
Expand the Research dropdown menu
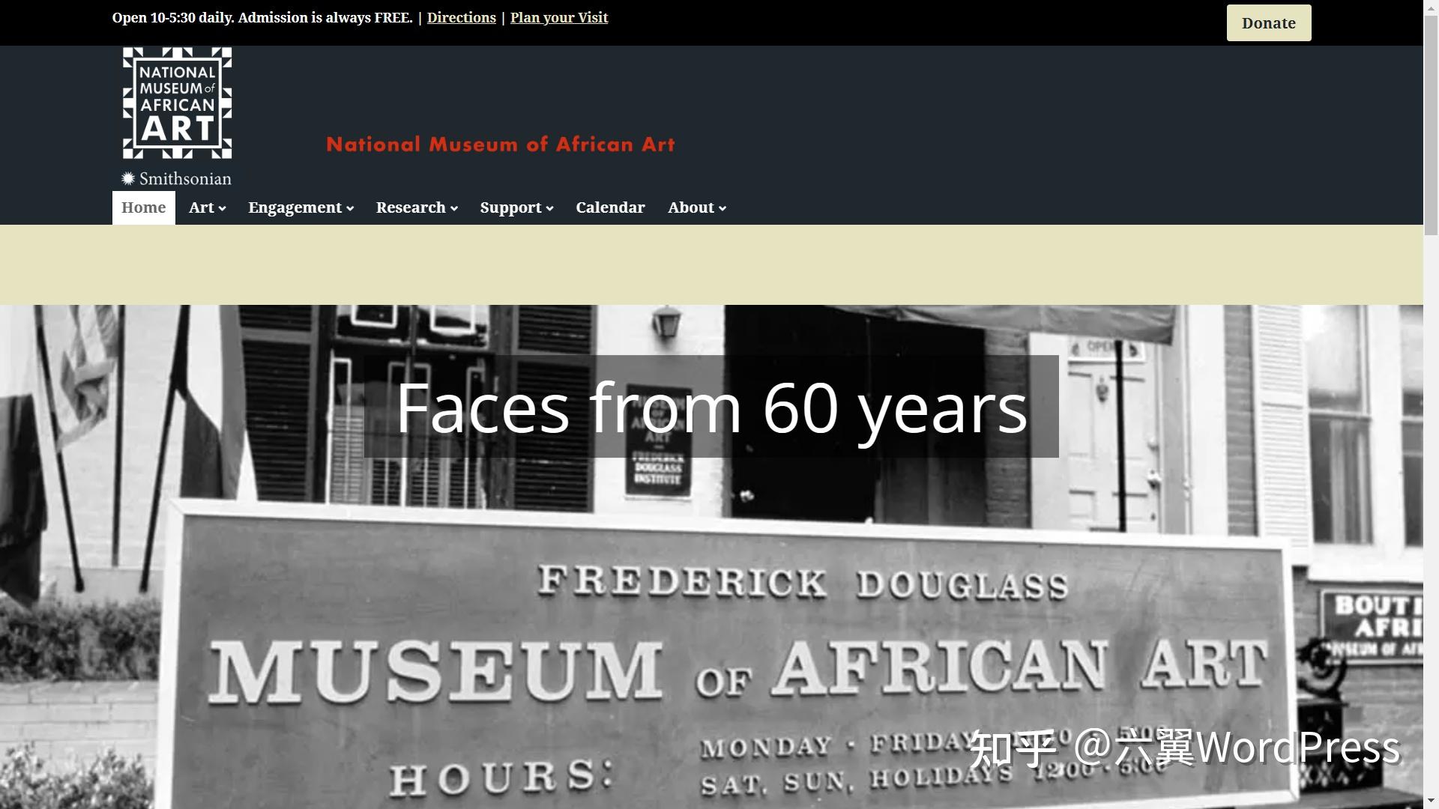tap(417, 207)
